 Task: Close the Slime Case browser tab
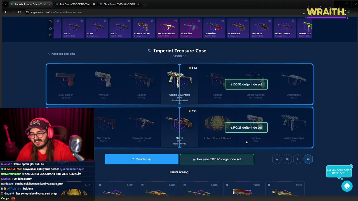pyautogui.click(x=138, y=4)
